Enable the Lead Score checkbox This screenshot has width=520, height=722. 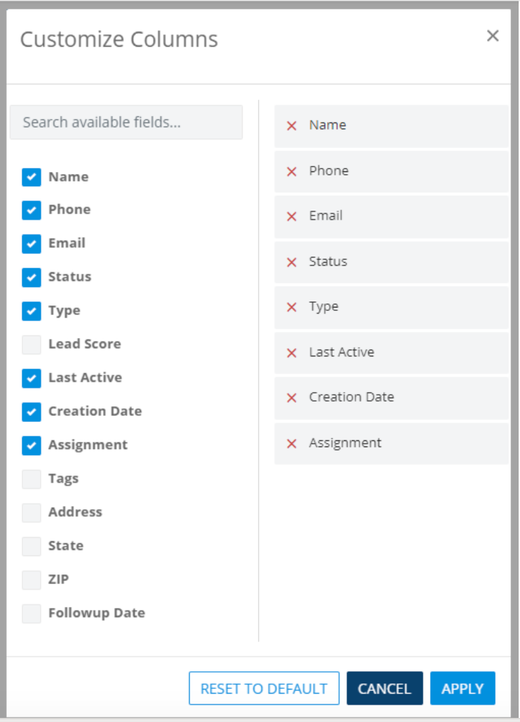[31, 345]
